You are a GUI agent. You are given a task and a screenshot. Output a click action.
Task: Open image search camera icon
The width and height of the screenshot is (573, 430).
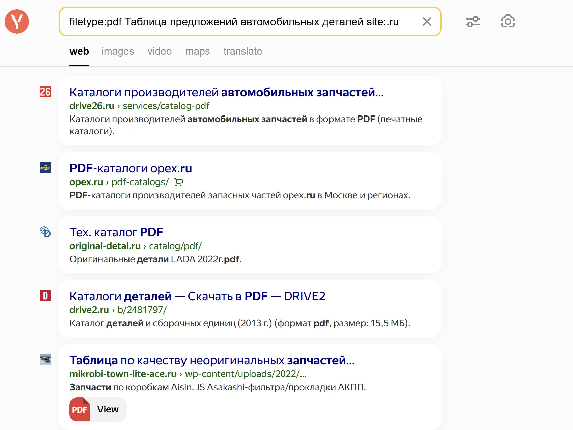tap(508, 21)
